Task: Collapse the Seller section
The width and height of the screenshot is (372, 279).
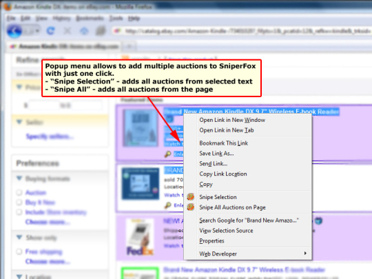Action: tap(19, 122)
